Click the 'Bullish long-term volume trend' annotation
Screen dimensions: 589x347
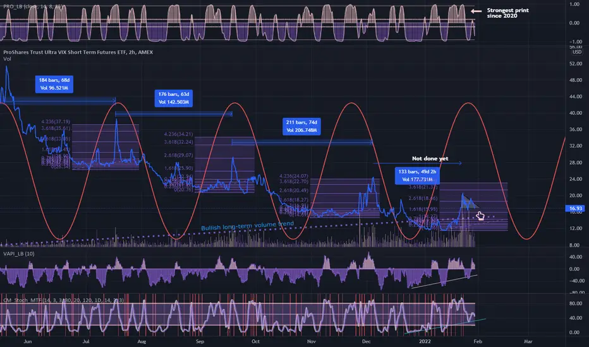click(x=248, y=226)
